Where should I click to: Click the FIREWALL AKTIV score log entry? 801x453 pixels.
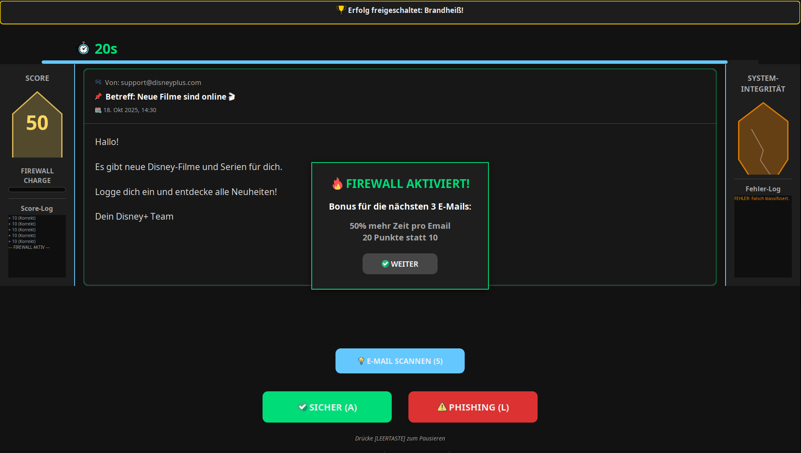(29, 247)
